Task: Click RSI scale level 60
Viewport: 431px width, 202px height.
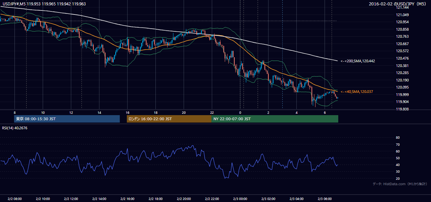Action: click(x=398, y=151)
